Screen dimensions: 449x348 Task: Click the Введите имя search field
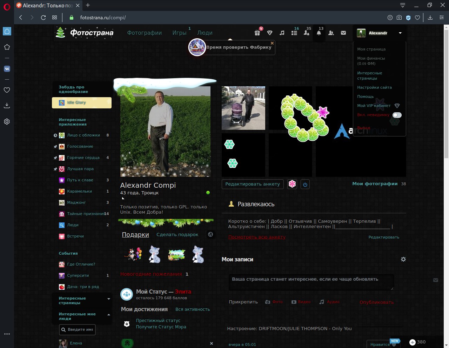point(77,329)
